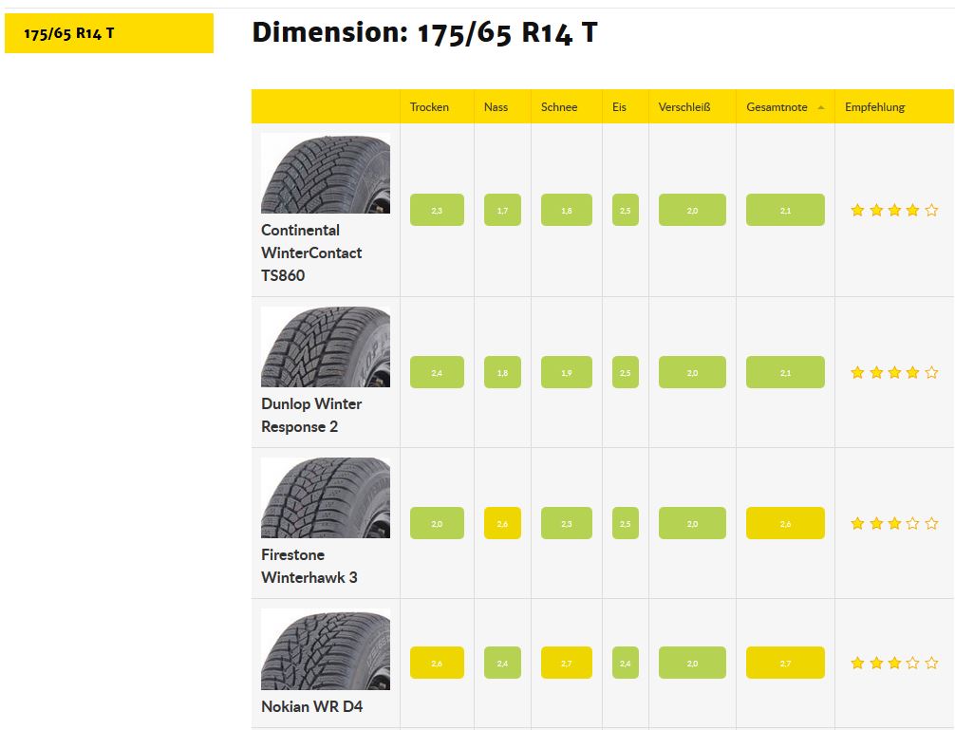Select the 175/65 R14 T yellow tab
The height and width of the screenshot is (730, 955).
109,33
